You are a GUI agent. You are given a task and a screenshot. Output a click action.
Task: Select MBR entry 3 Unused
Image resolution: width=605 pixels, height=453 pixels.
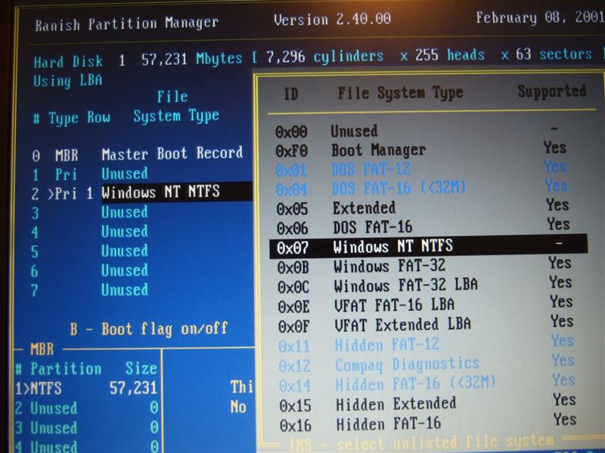pos(86,427)
